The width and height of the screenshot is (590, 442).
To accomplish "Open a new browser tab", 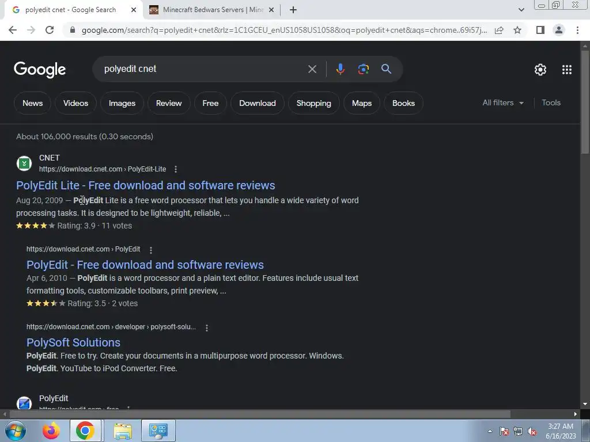I will (293, 10).
